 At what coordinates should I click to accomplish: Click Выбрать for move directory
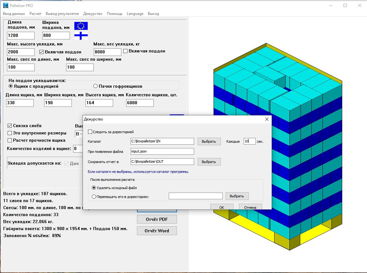(x=237, y=196)
